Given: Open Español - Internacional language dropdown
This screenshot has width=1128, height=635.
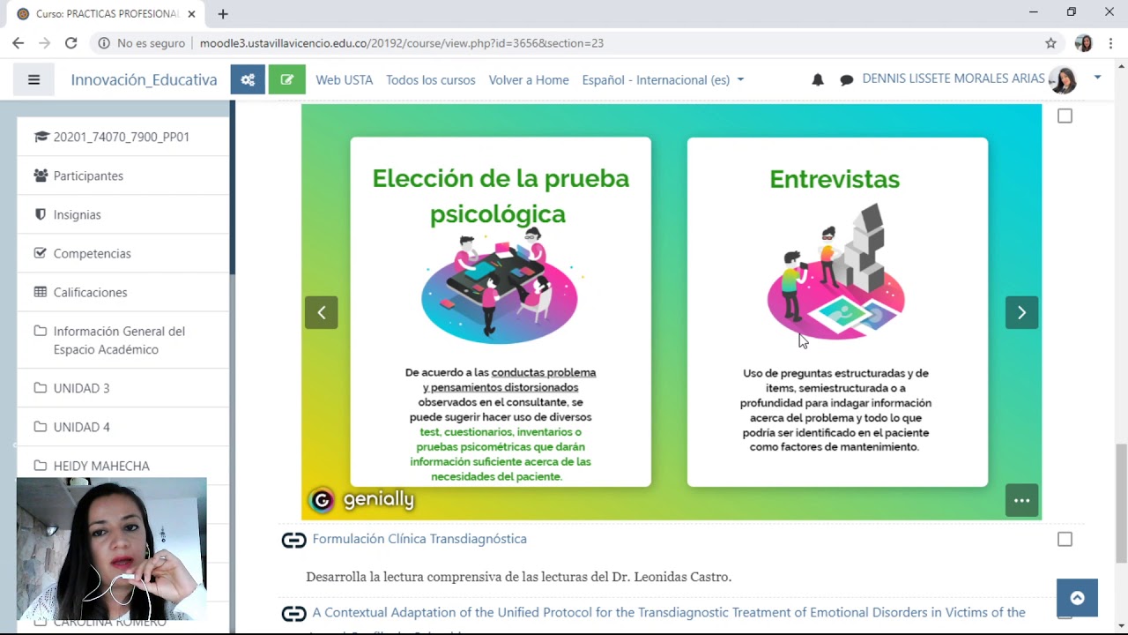Looking at the screenshot, I should pos(663,79).
